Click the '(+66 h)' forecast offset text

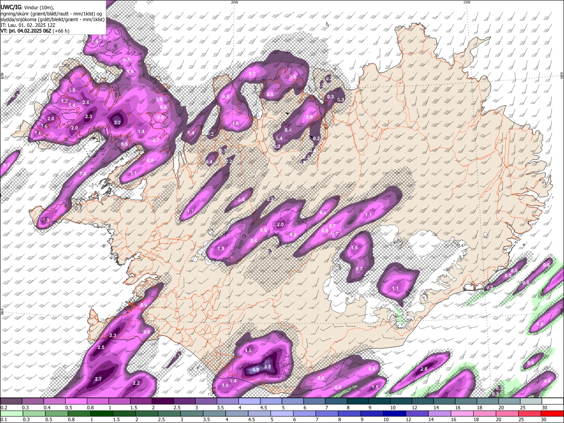click(x=61, y=31)
